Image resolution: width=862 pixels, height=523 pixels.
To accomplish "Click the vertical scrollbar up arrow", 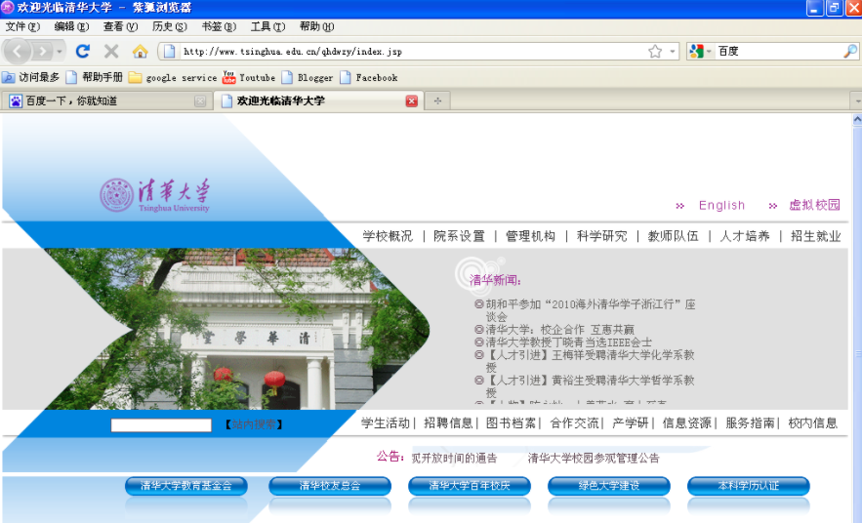I will [856, 119].
